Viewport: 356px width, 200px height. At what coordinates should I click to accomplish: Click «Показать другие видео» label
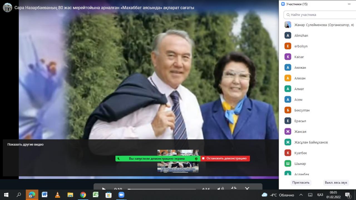(25, 144)
